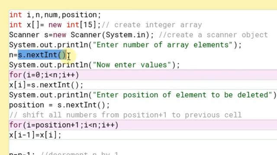This screenshot has height=155, width=277.
Task: Click the text "int x[]= new int[15];"
Action: [55, 25]
